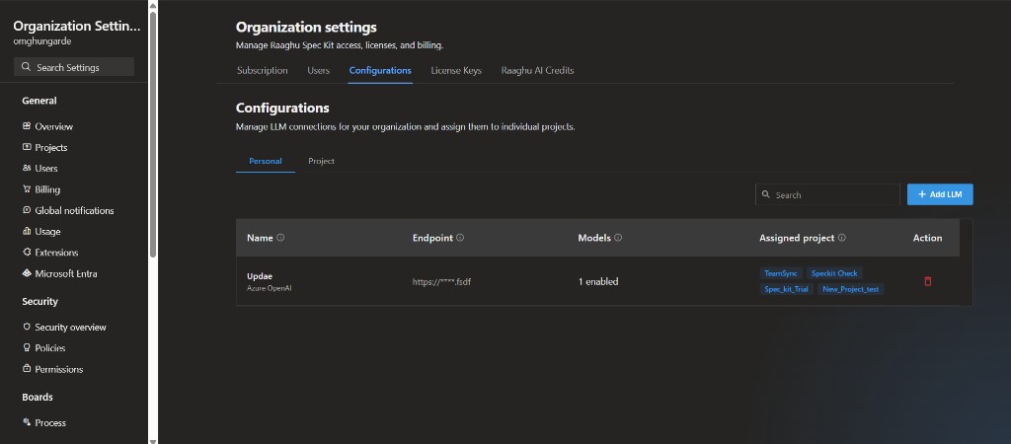Click the Microsoft Entra icon
The image size is (1011, 444).
tap(27, 273)
